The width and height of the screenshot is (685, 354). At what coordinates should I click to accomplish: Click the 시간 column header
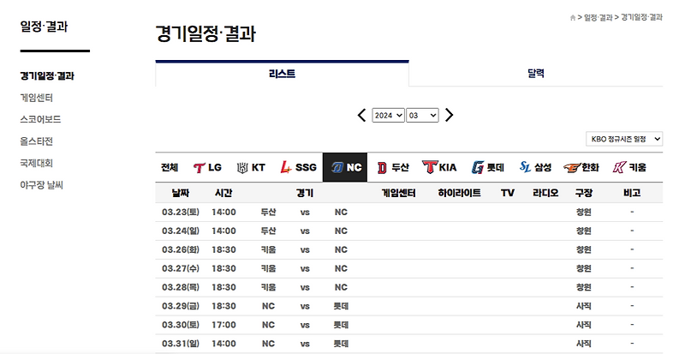pyautogui.click(x=223, y=193)
